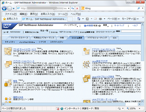
Task: Click the Bing search magnifier icon
Action: pyautogui.click(x=139, y=8)
